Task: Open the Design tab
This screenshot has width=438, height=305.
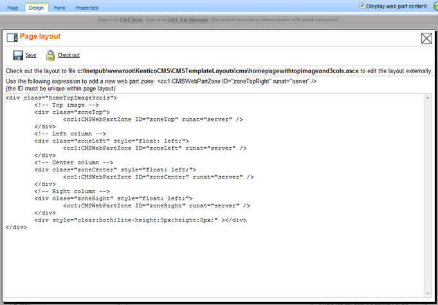Action: (36, 8)
